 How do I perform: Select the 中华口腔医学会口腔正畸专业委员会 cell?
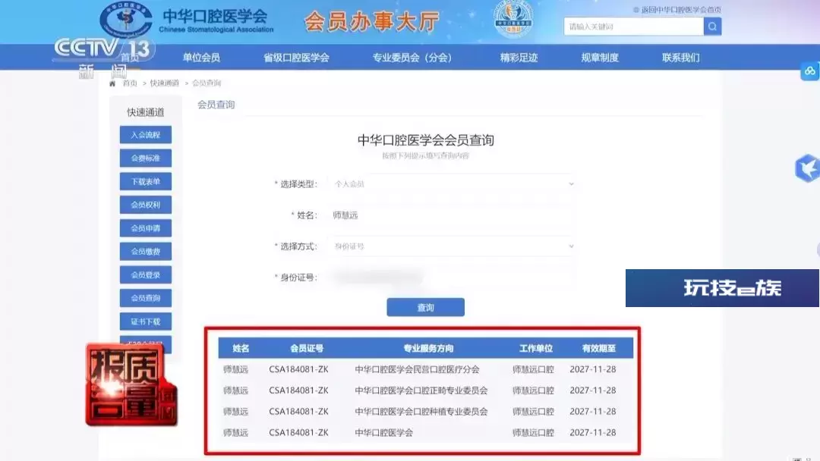click(421, 390)
